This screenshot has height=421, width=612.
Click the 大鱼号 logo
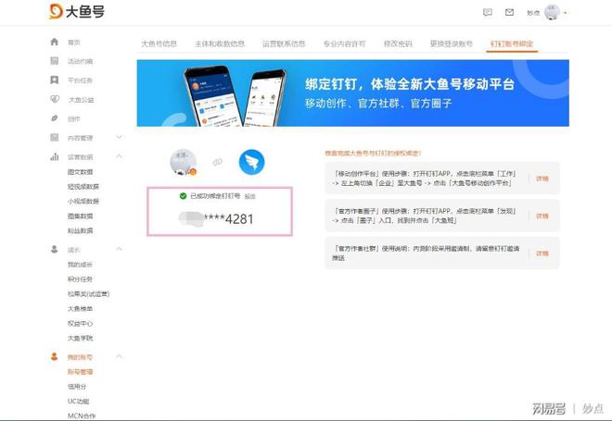tap(77, 11)
